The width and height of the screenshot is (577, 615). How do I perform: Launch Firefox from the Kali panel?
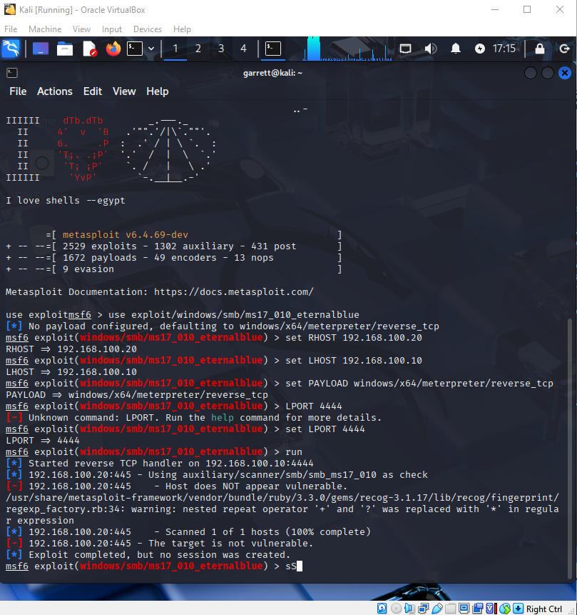113,49
